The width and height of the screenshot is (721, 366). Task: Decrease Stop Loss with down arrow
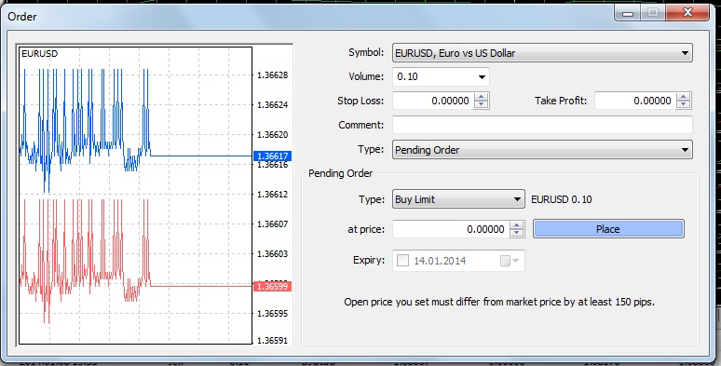(482, 105)
